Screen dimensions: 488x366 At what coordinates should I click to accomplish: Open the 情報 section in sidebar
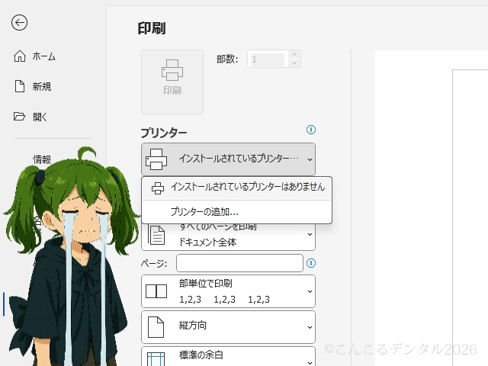pyautogui.click(x=42, y=159)
